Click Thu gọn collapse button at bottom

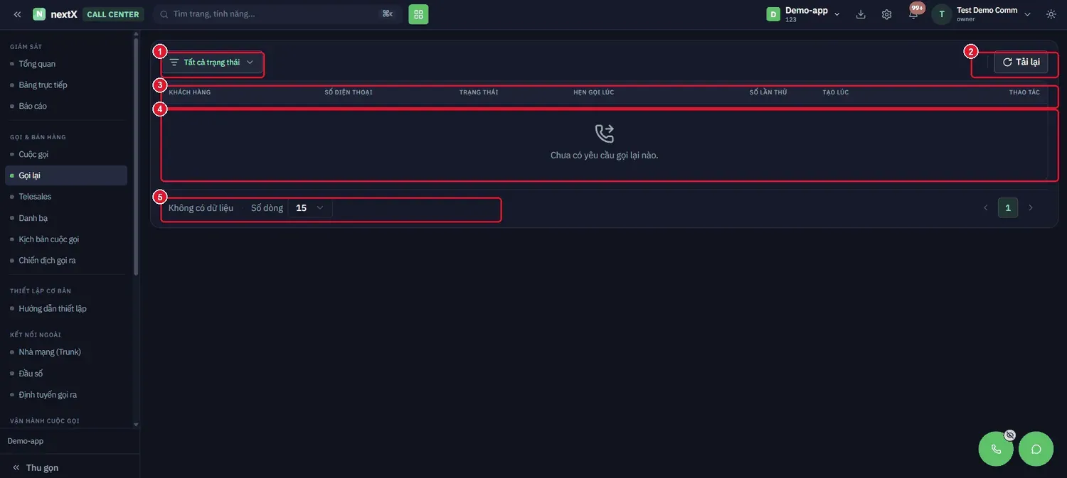(x=36, y=468)
